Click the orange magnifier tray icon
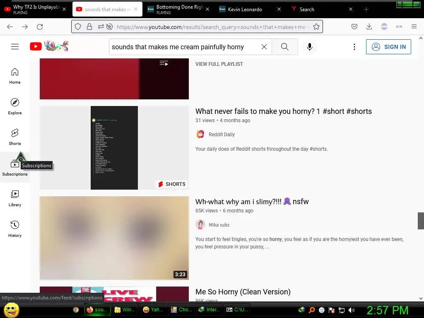Viewport: 424px width, 318px height. tap(312, 310)
